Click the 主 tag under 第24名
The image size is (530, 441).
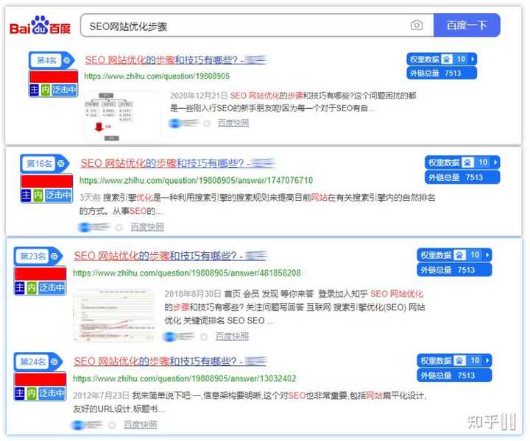[20, 393]
